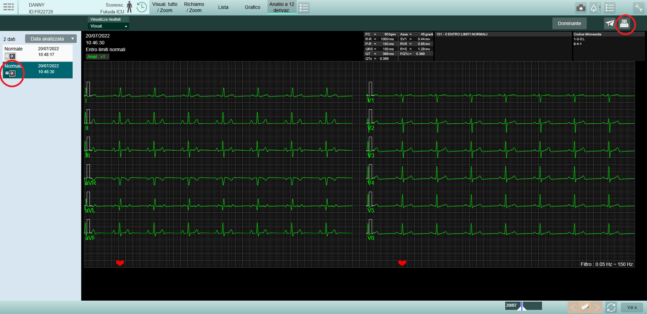
Task: Go to the previous page arrow
Action: (573, 307)
